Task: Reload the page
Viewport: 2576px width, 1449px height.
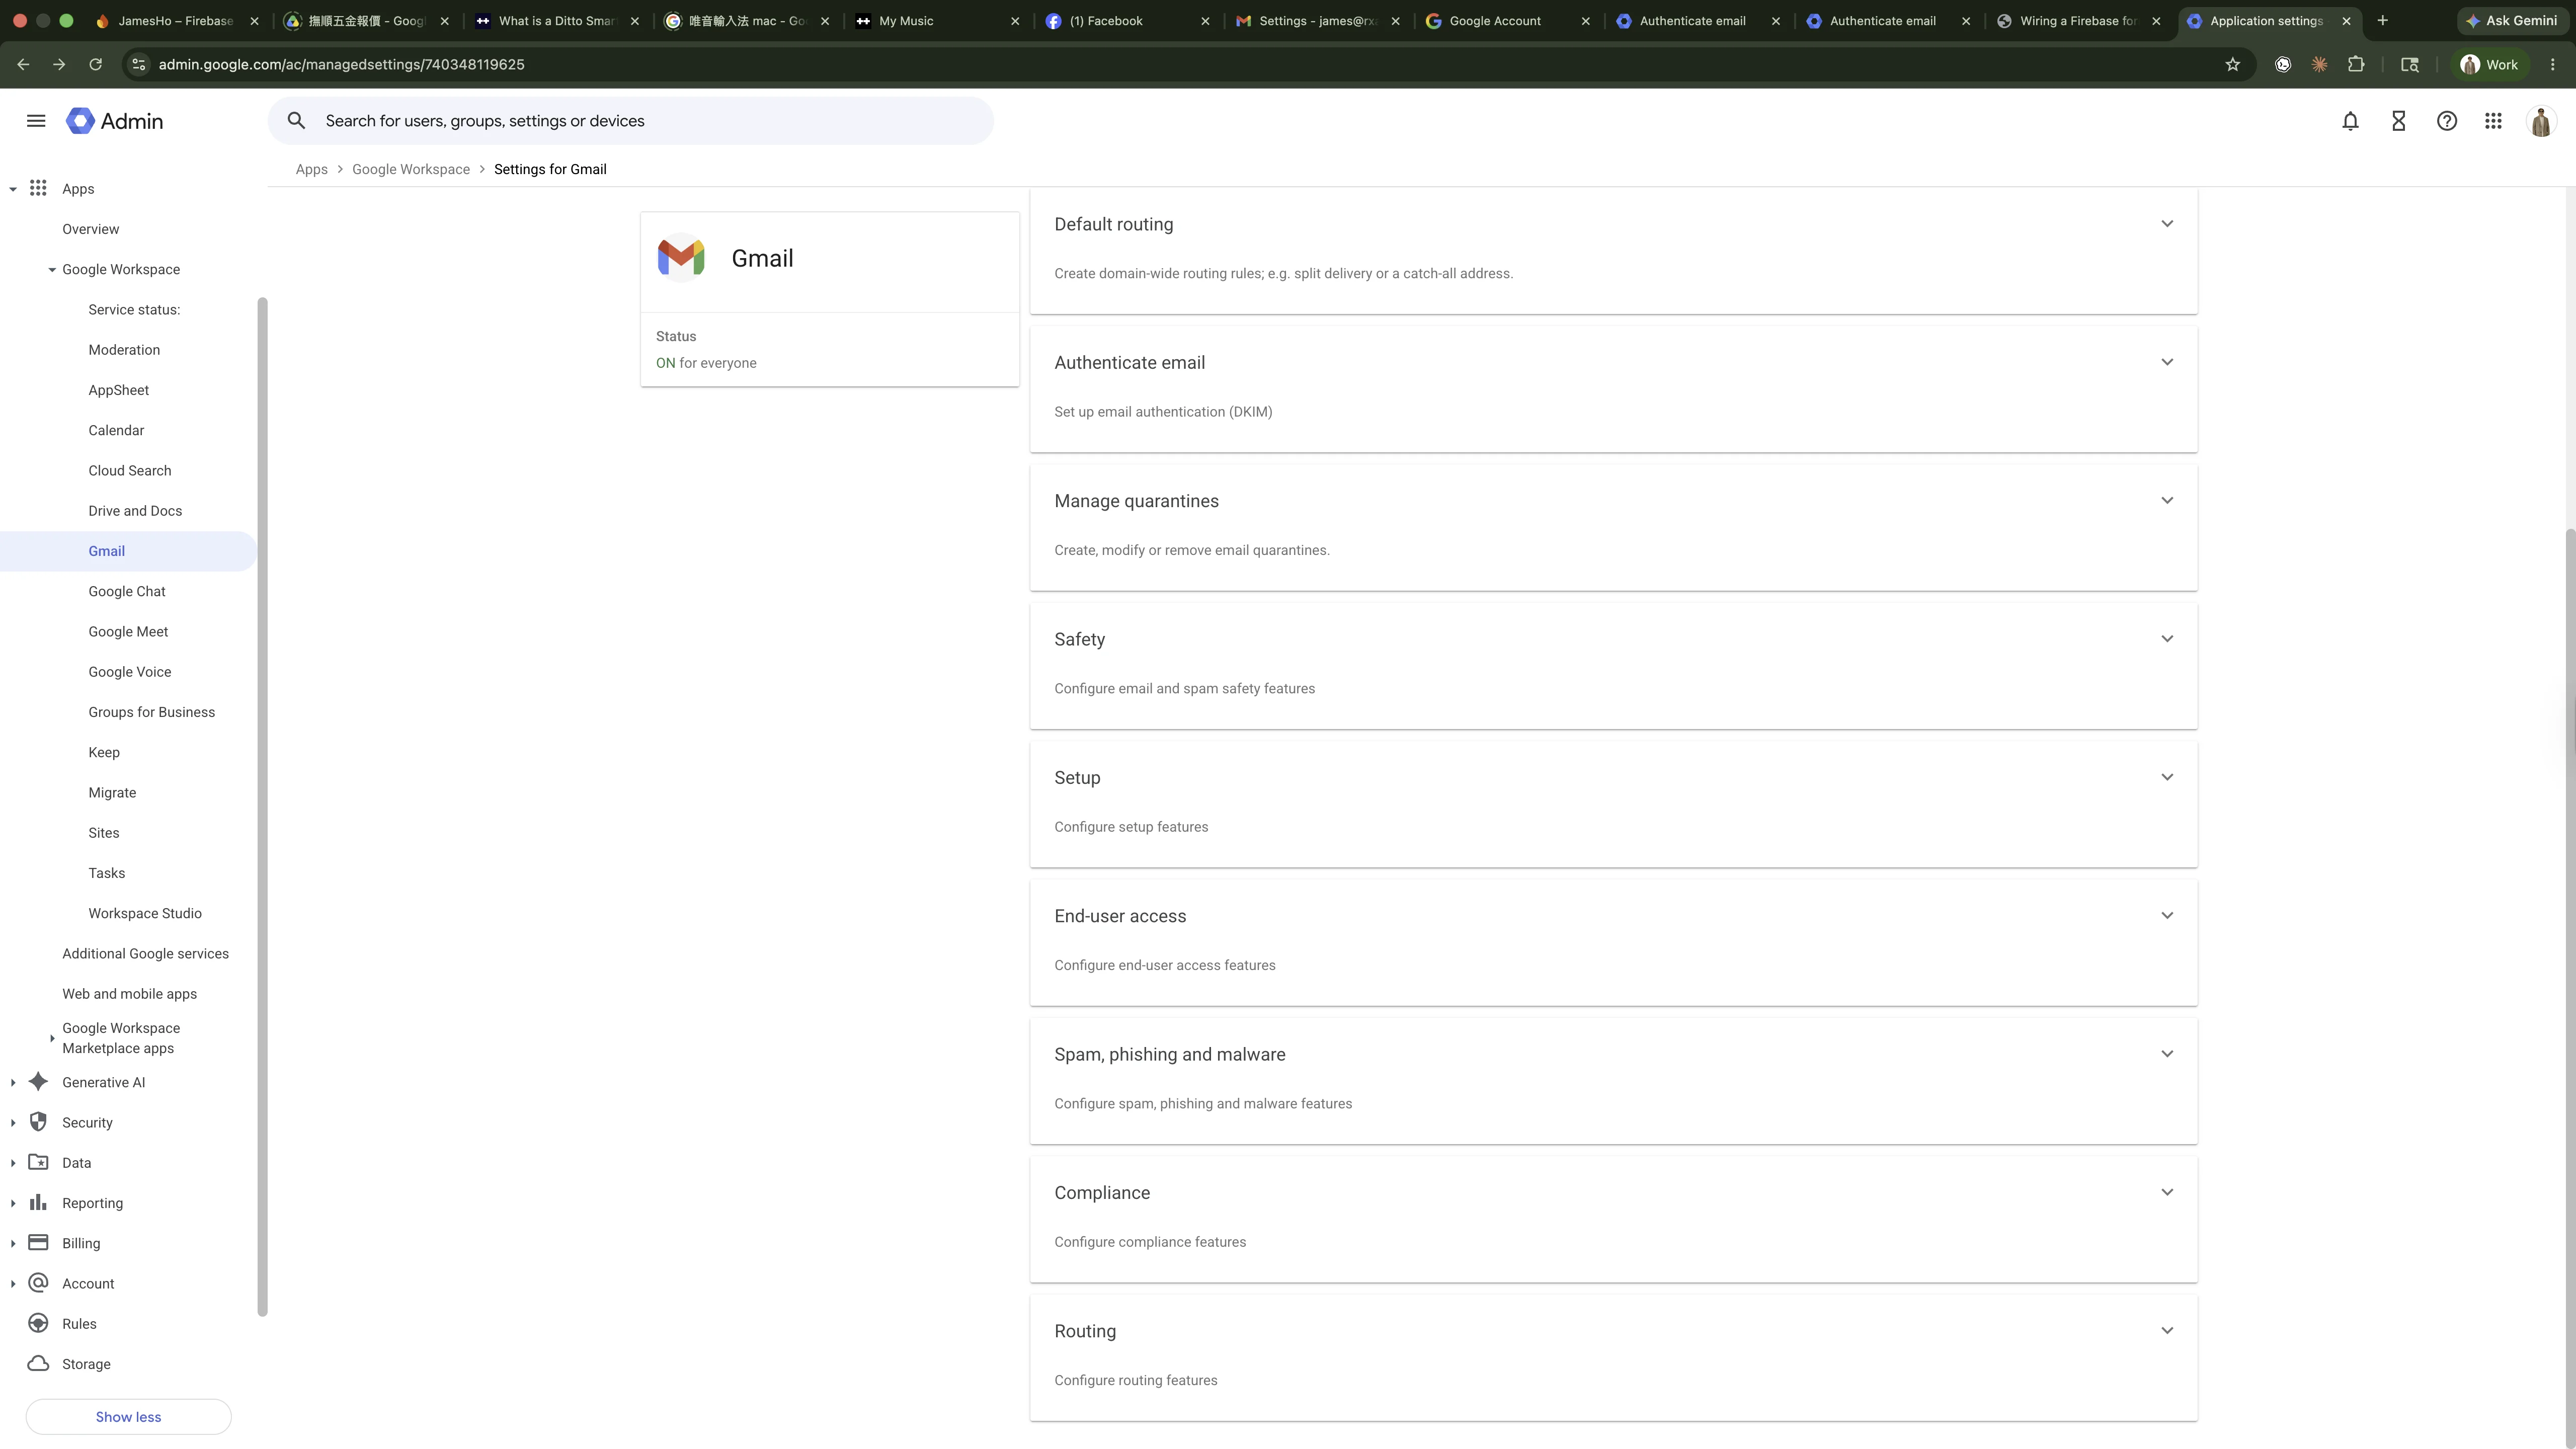Action: [95, 64]
